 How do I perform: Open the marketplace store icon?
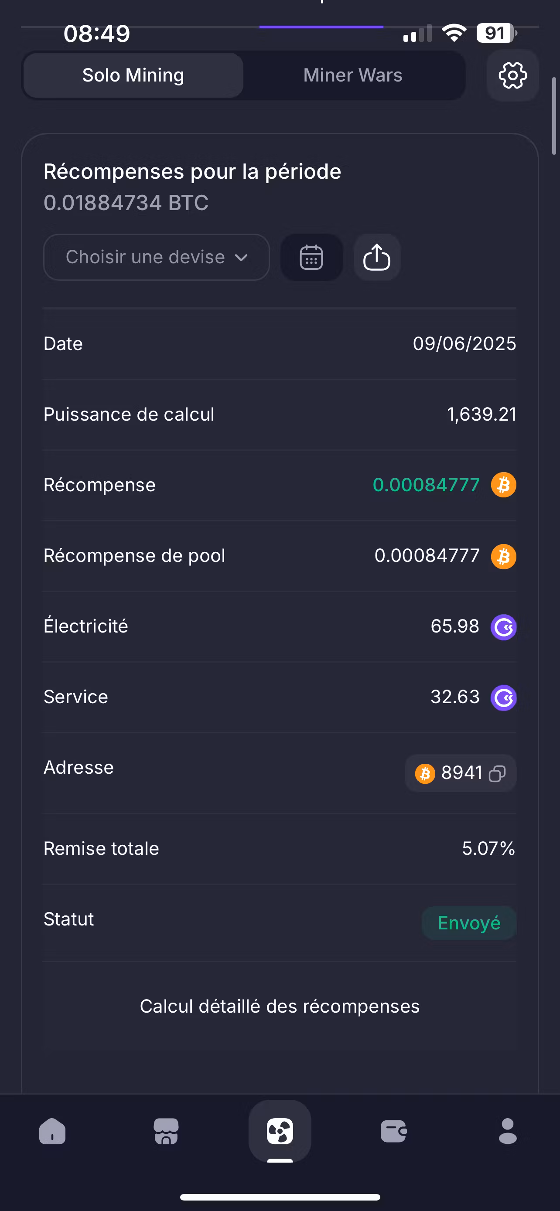(x=166, y=1131)
